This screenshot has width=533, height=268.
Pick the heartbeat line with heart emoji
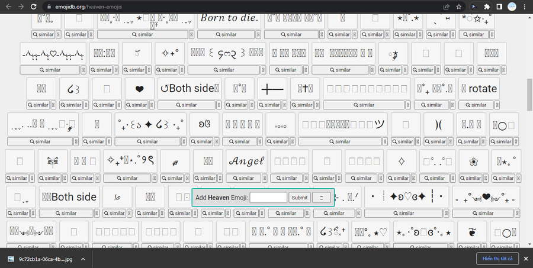(x=53, y=53)
